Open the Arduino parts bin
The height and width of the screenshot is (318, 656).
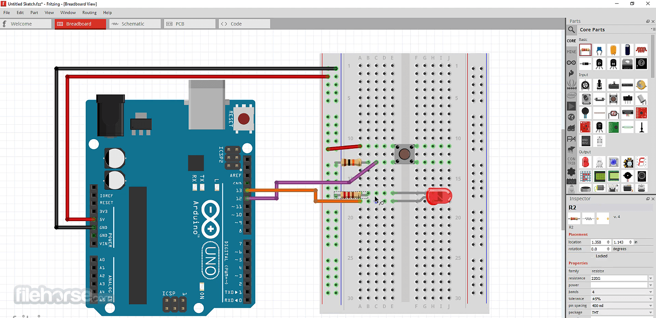coord(571,62)
